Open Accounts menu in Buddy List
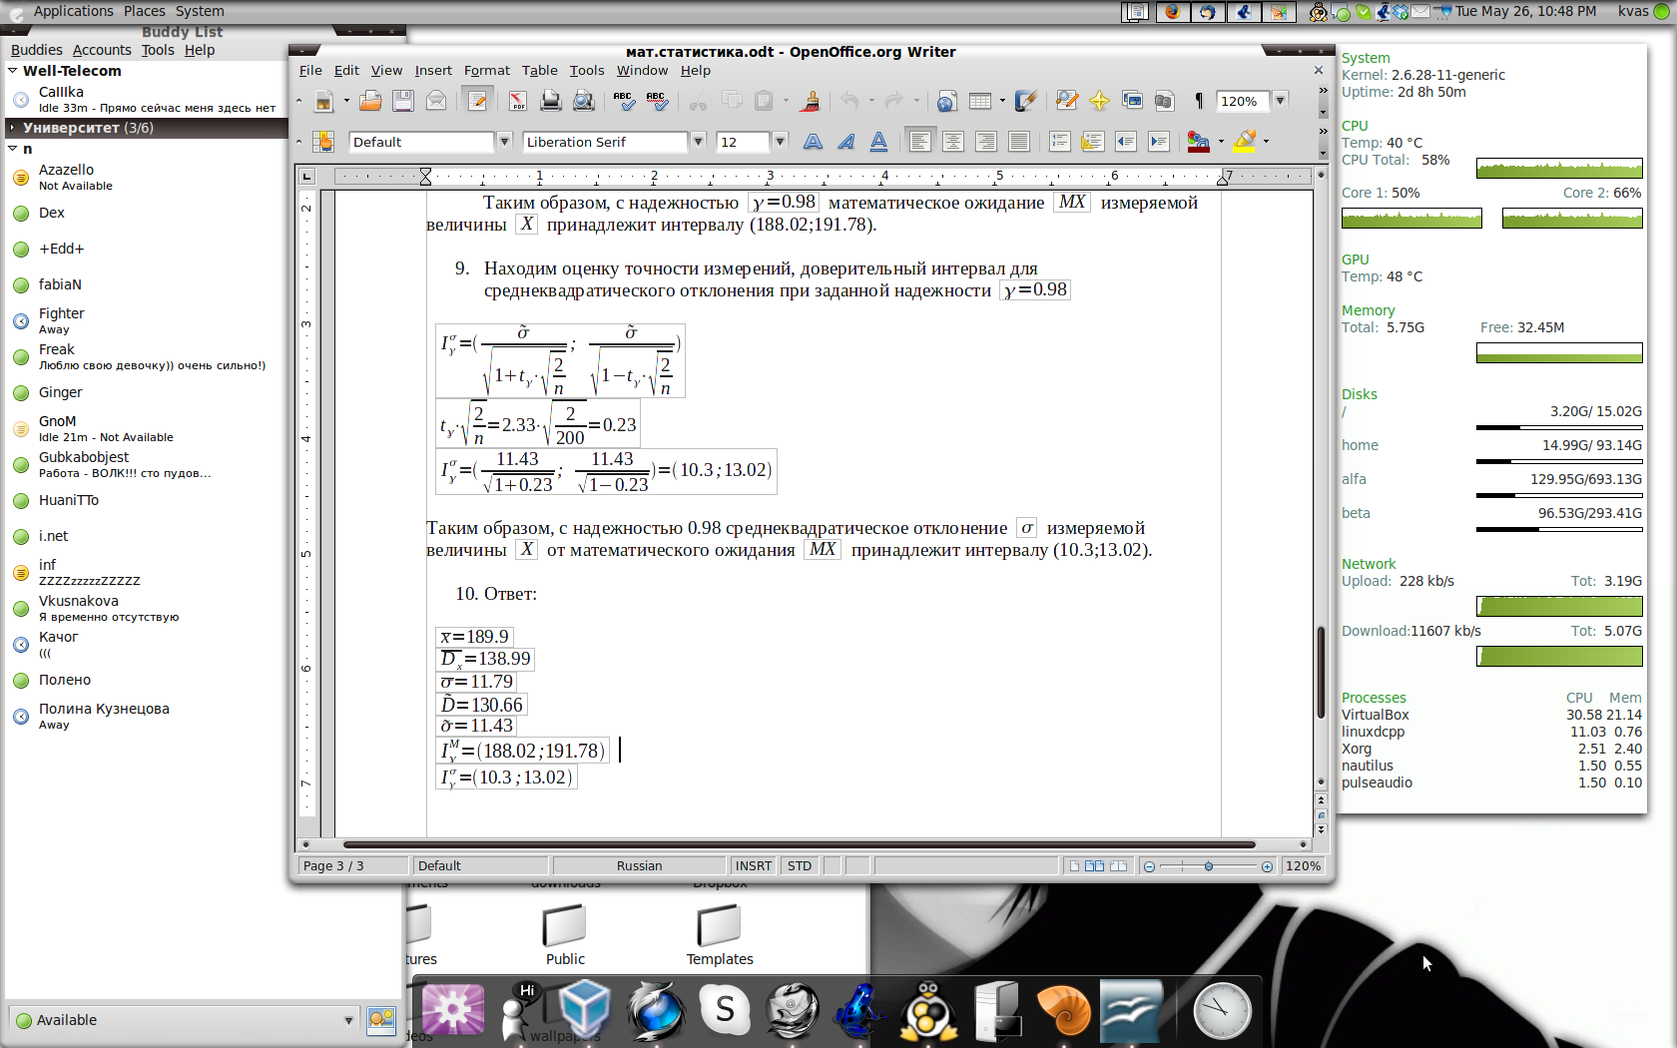 (102, 50)
